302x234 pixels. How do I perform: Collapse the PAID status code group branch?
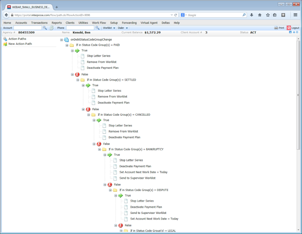(67, 45)
